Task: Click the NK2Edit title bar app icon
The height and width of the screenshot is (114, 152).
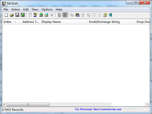Action: [x=4, y=4]
